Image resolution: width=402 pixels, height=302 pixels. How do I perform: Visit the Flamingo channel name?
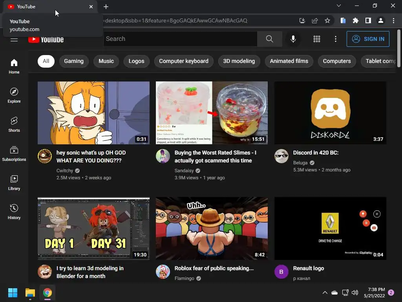(x=185, y=278)
